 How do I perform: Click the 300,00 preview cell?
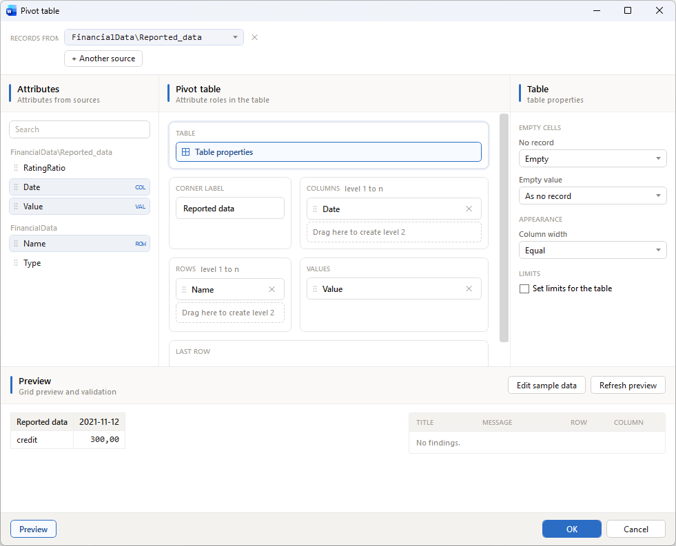(x=99, y=440)
